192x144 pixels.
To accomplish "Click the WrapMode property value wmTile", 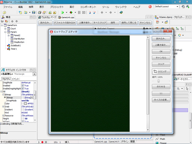I will click(x=25, y=100).
